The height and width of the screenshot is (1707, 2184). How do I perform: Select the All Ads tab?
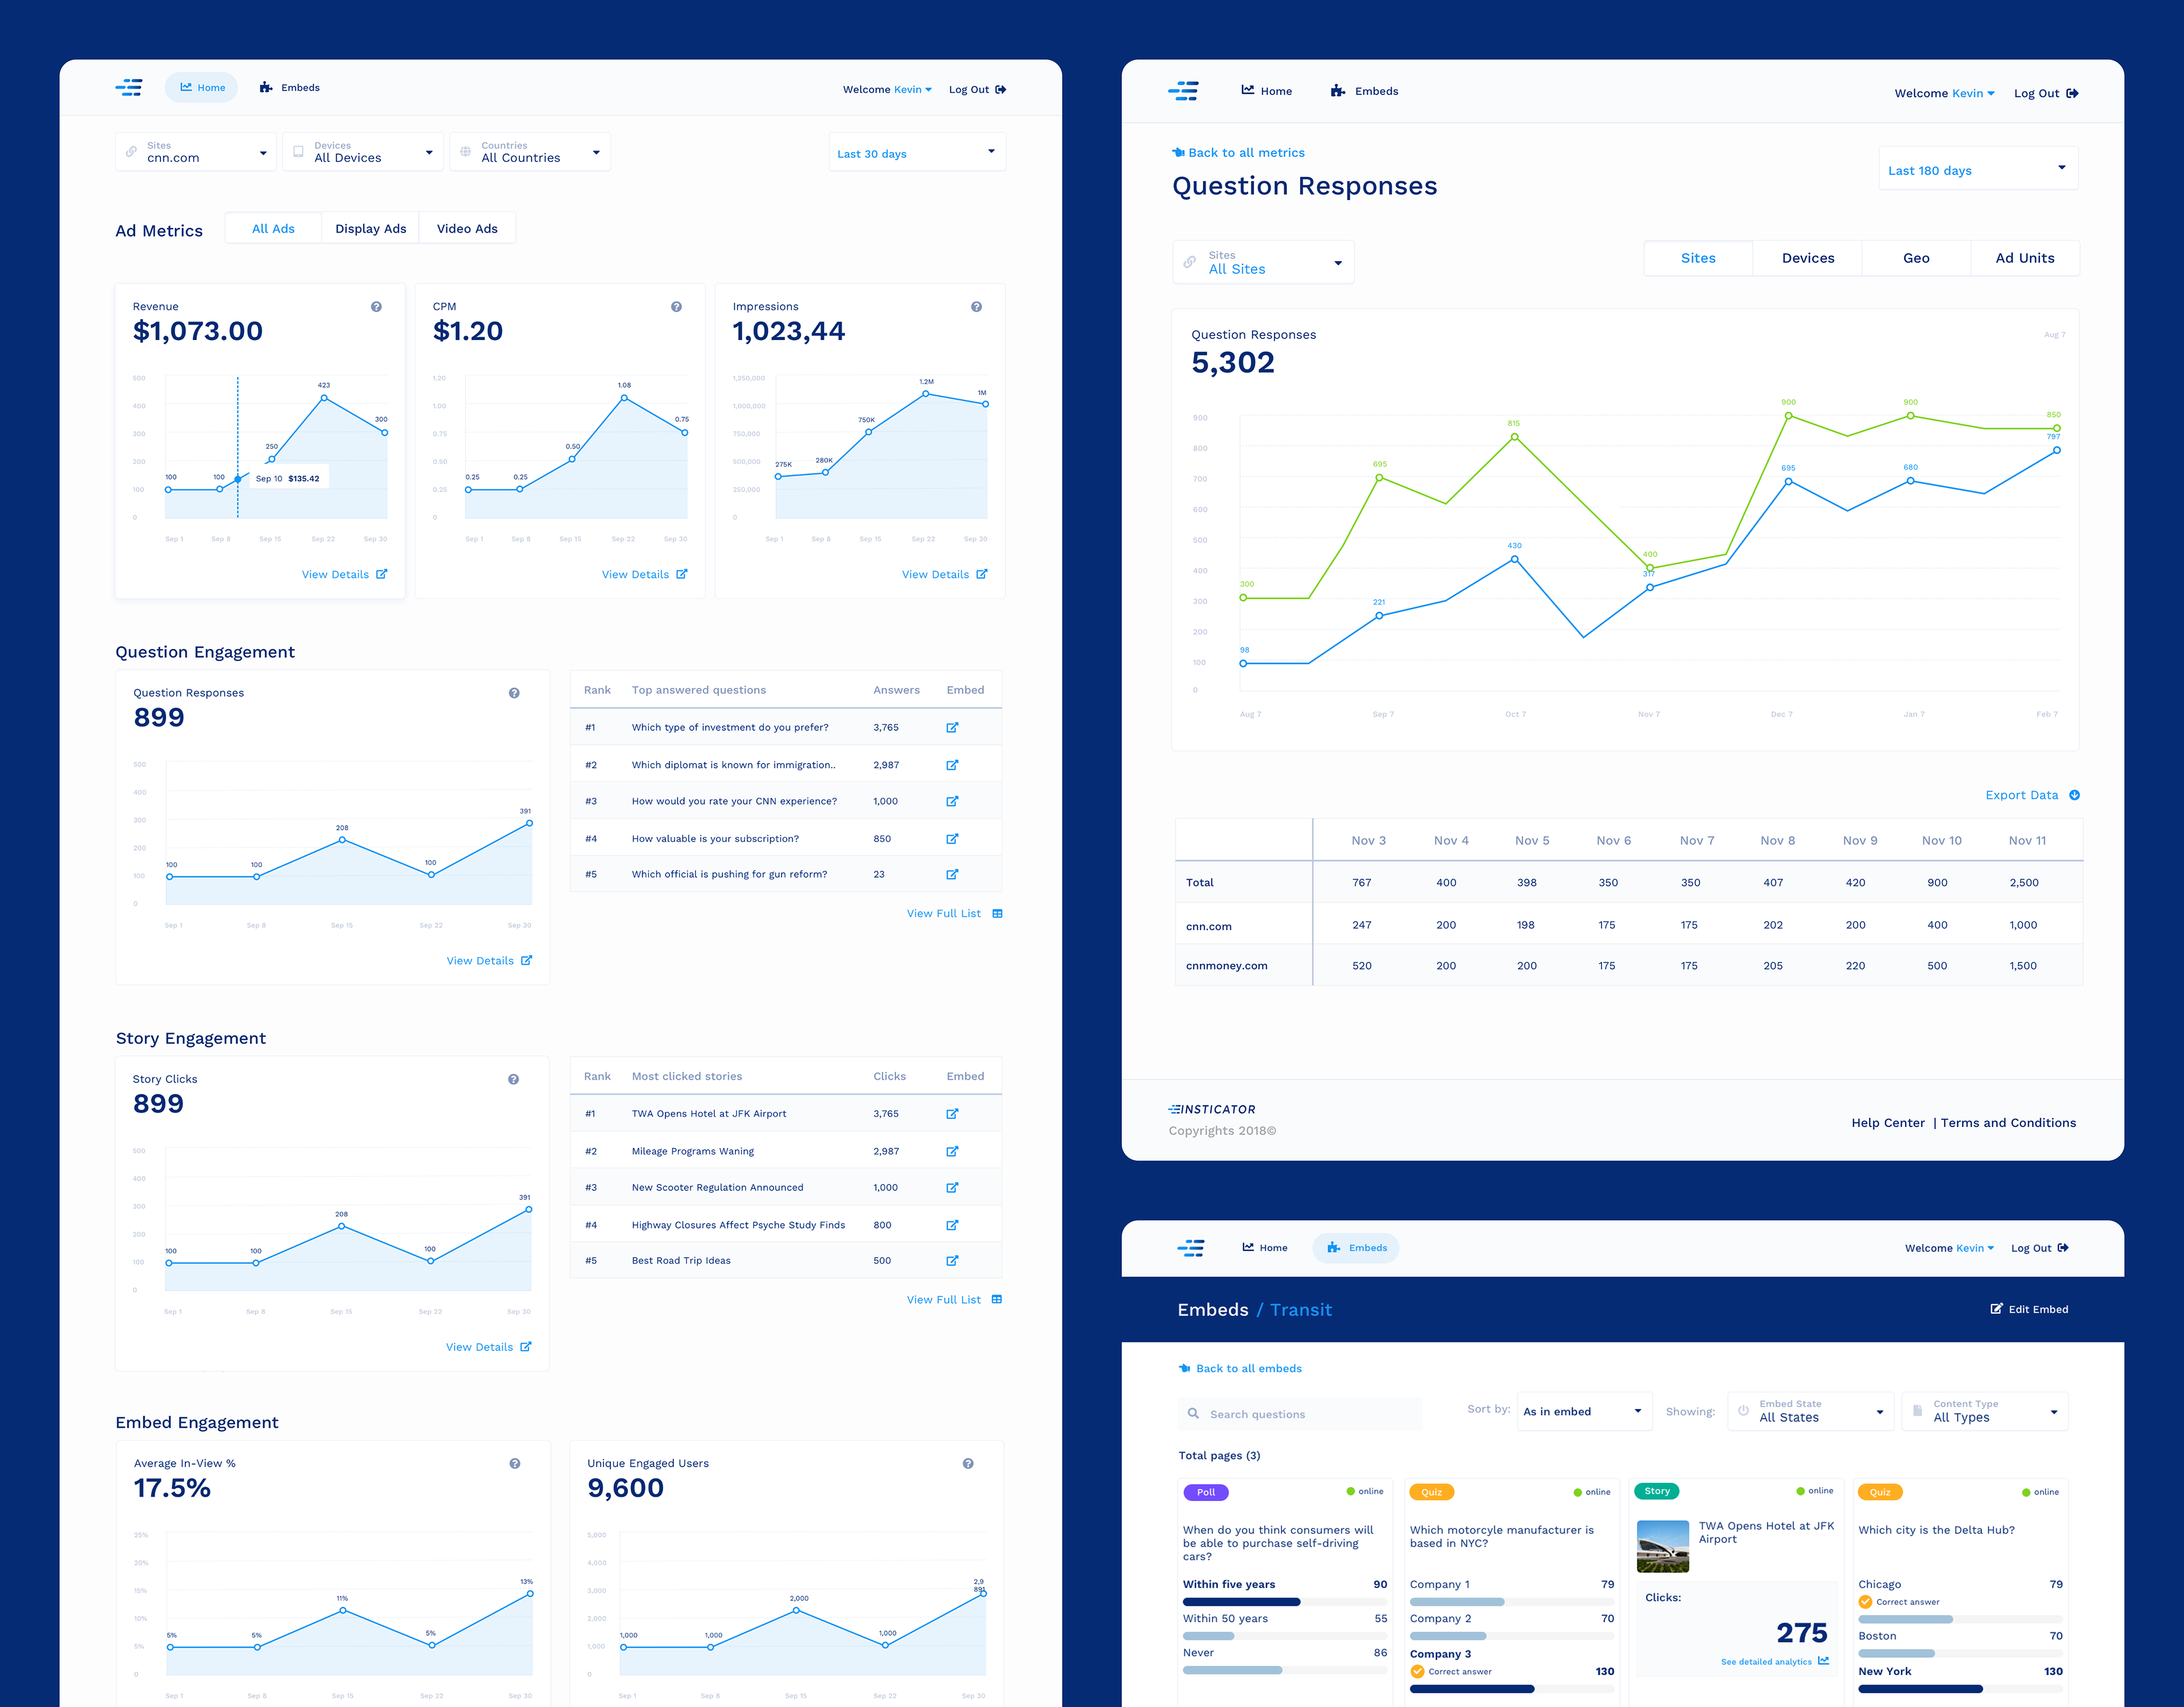coord(273,228)
